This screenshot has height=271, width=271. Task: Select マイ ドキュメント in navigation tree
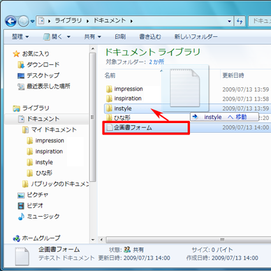coord(49,129)
